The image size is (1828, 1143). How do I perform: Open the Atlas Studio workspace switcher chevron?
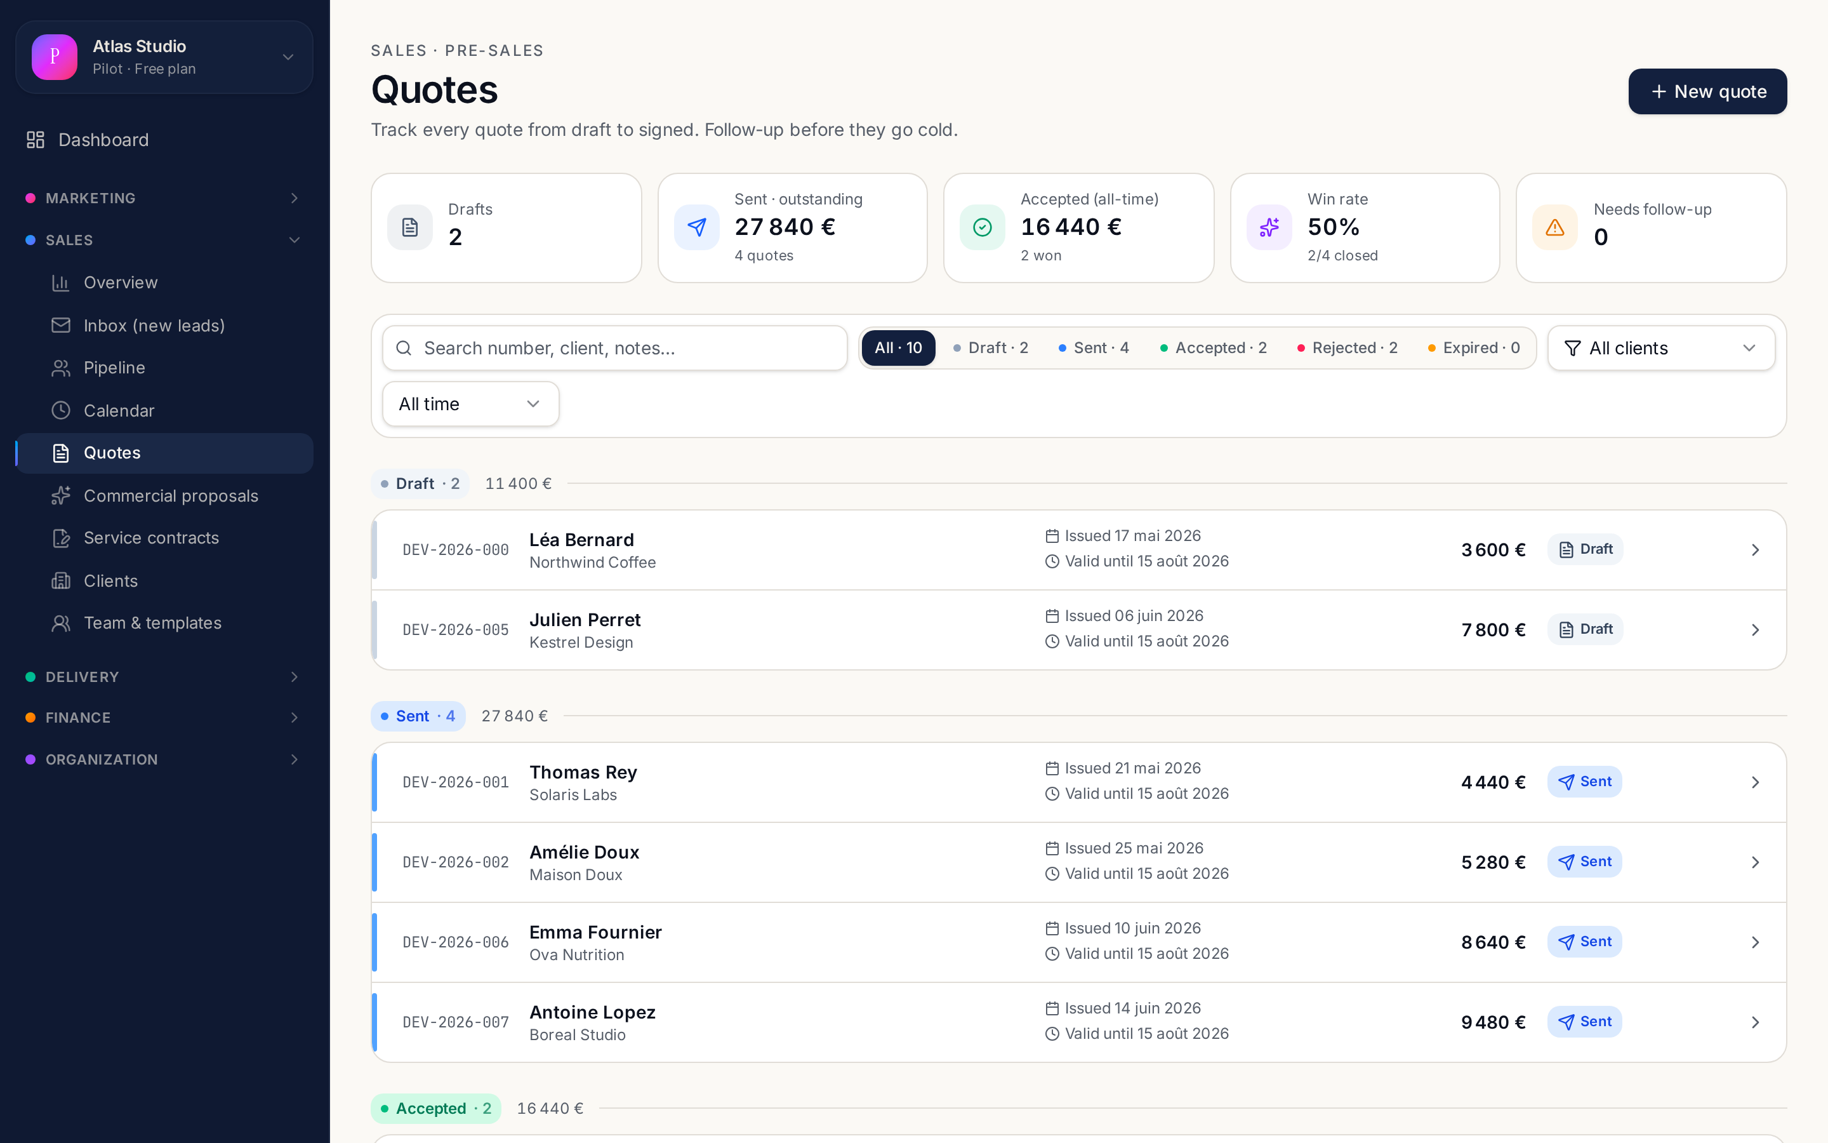tap(288, 57)
